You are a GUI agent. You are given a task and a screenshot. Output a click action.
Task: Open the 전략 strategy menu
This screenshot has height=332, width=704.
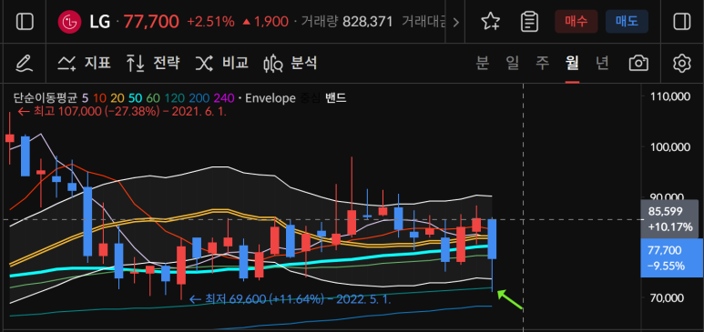pos(153,64)
